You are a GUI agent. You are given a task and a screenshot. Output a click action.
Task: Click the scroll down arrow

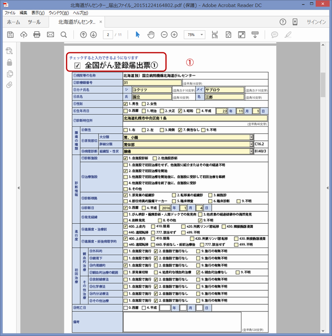tap(323, 331)
